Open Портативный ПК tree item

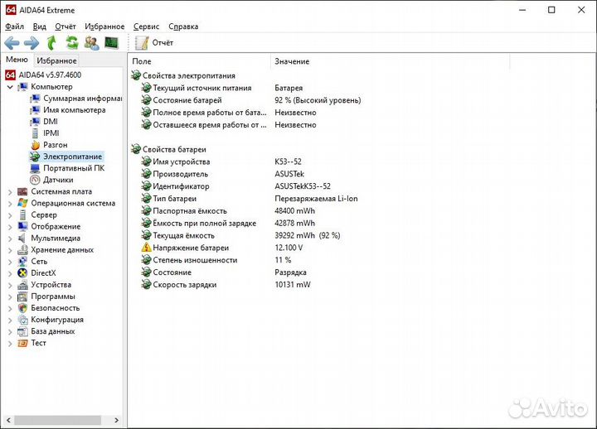[x=74, y=168]
